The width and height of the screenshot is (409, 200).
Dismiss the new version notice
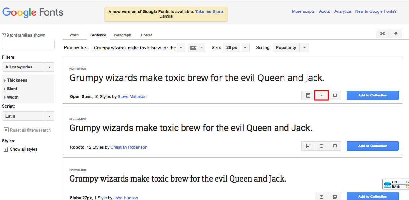(166, 16)
